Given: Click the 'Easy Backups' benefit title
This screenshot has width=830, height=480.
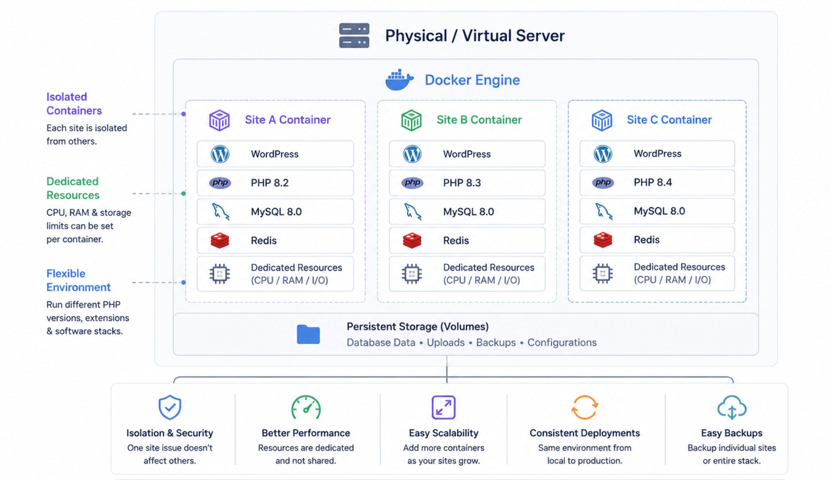Looking at the screenshot, I should click(x=732, y=433).
